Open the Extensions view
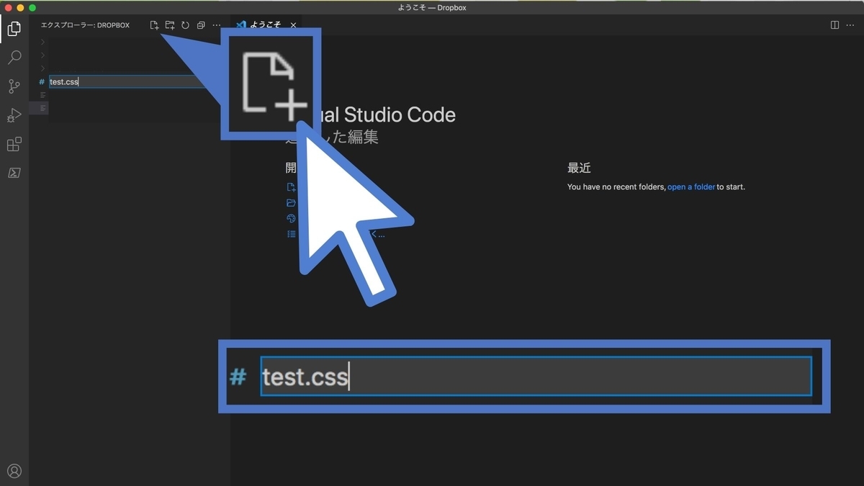 tap(14, 144)
